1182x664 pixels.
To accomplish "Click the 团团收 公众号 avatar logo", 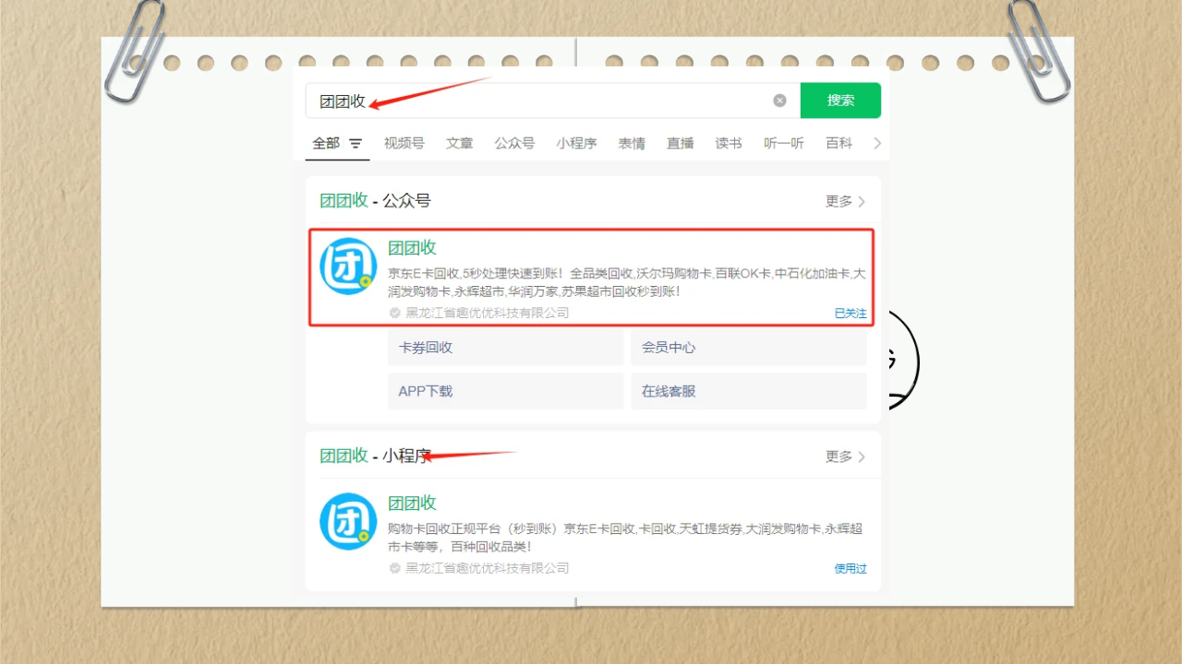I will (348, 267).
